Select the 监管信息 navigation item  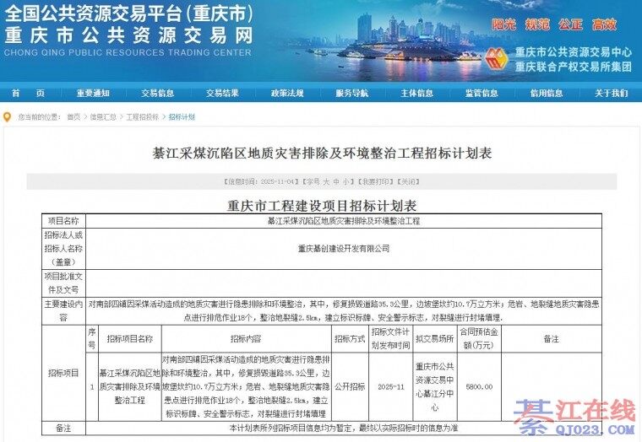(481, 93)
